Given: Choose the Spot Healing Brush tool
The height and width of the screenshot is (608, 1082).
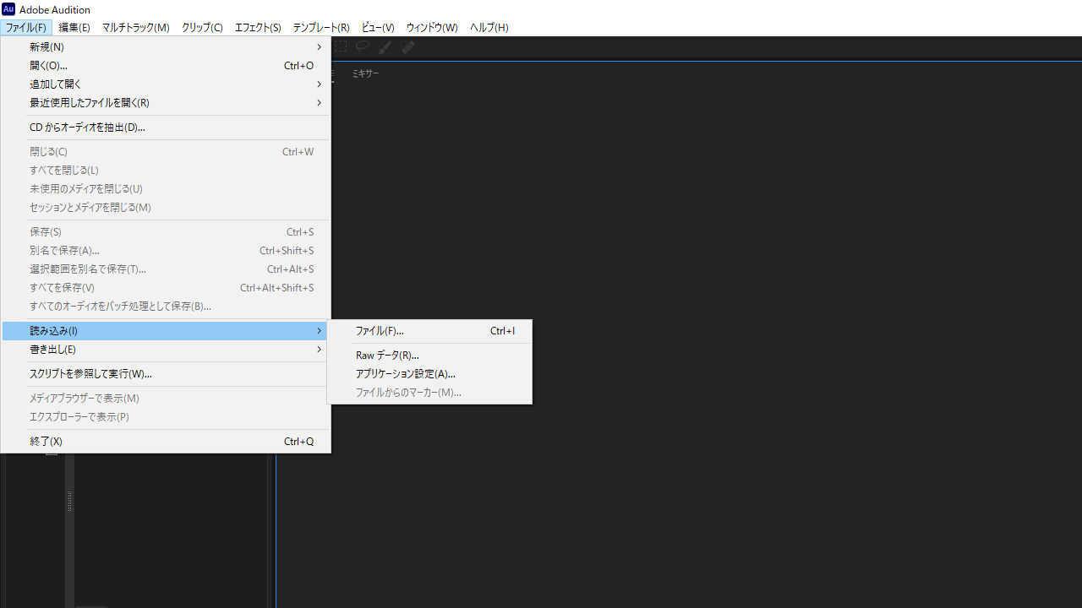Looking at the screenshot, I should 407,47.
